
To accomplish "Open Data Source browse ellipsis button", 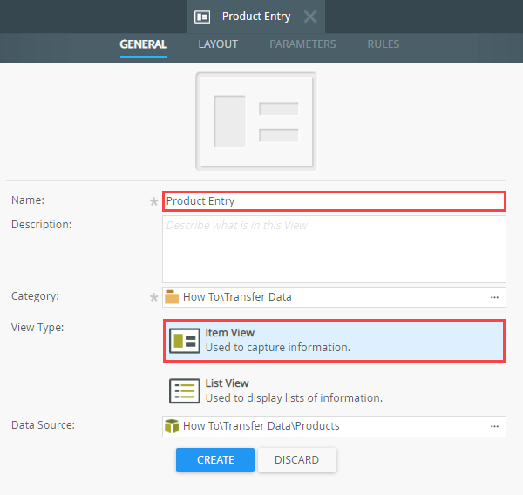I will 494,426.
